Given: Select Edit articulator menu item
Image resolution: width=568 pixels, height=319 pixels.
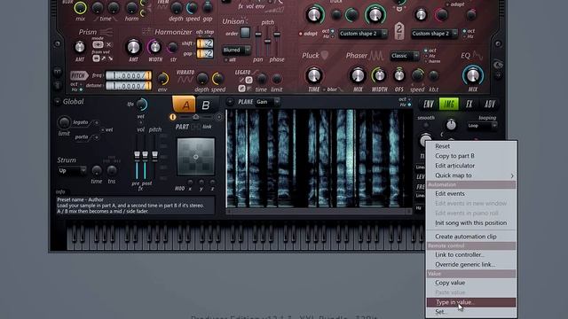Looking at the screenshot, I should point(471,166).
